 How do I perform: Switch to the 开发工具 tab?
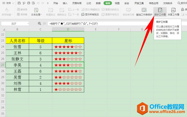[x=139, y=3]
